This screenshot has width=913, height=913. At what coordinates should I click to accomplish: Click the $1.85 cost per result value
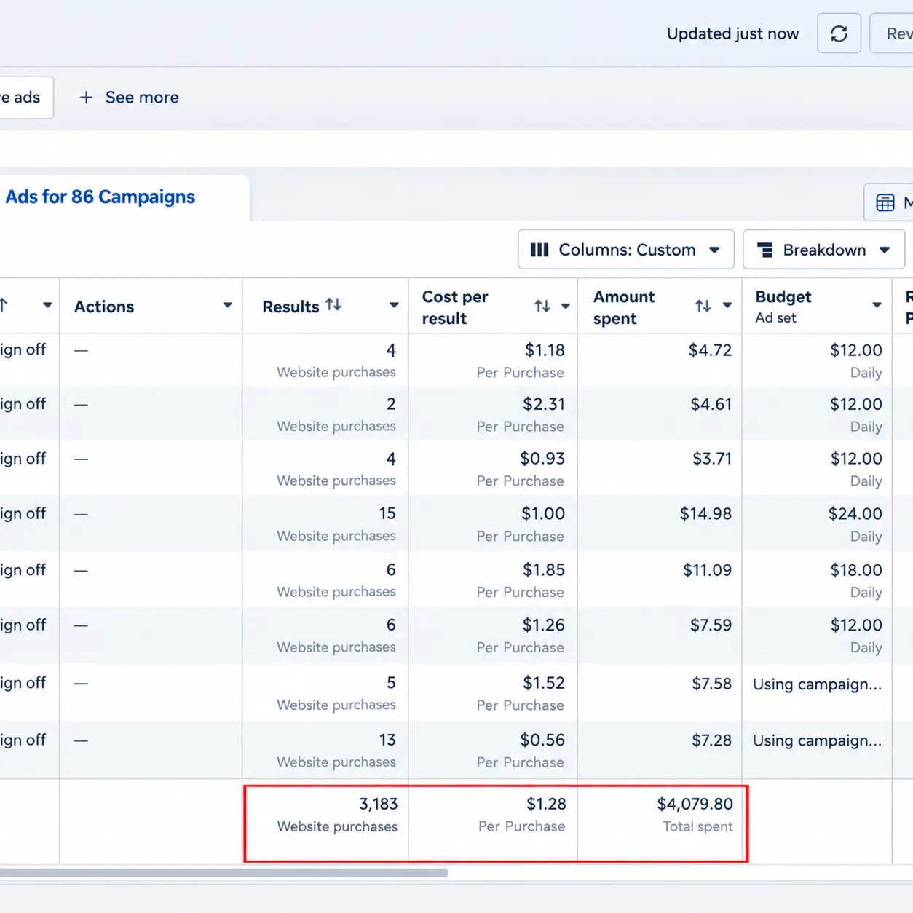544,570
